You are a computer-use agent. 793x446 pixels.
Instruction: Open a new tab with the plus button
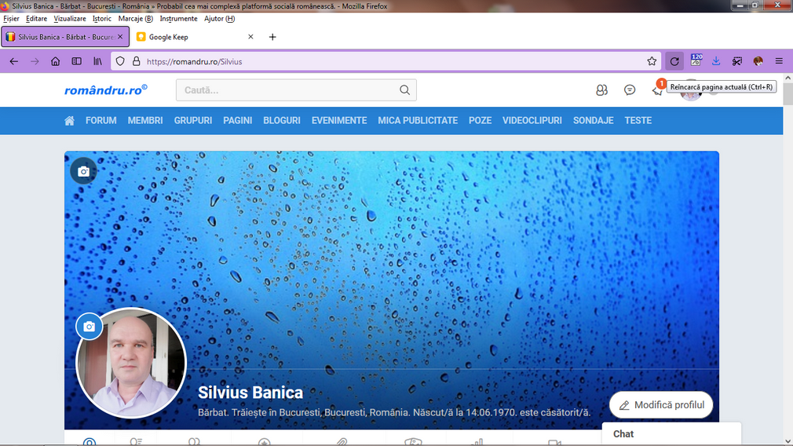click(272, 37)
